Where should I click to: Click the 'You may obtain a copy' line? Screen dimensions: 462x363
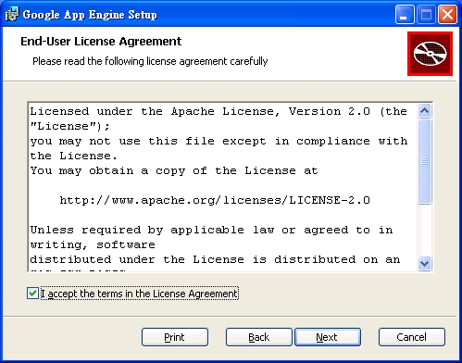pos(174,170)
